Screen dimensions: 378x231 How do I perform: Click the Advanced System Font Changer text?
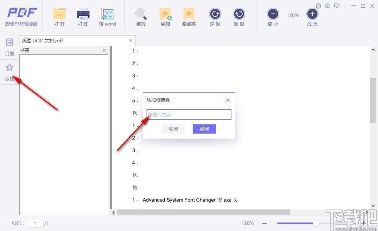point(179,200)
